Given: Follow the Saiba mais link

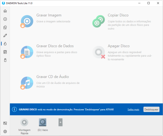Looking at the screenshot, I should 133,109.
